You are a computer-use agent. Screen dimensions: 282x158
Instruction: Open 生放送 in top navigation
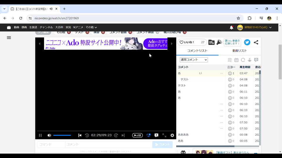point(33,27)
